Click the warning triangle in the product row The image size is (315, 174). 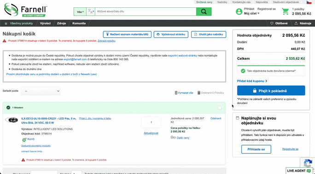click(23, 160)
